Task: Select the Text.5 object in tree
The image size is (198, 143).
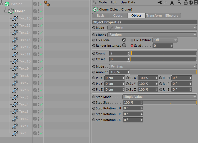Action: (24, 97)
